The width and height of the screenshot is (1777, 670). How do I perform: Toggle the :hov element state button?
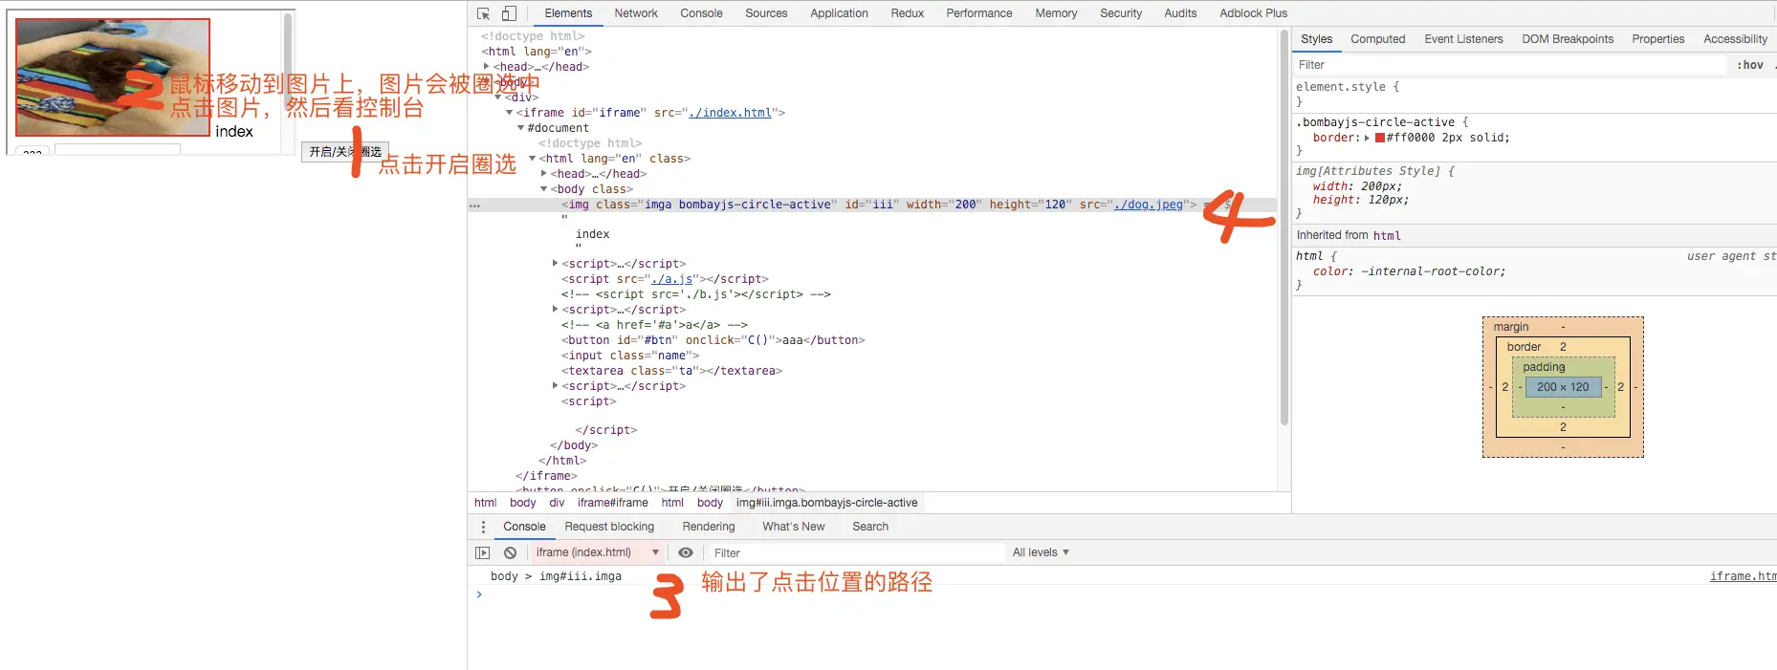tap(1750, 65)
